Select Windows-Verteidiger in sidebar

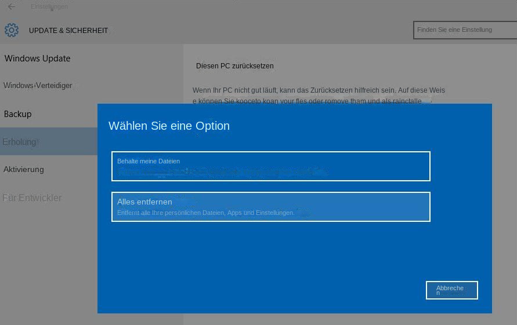(38, 86)
